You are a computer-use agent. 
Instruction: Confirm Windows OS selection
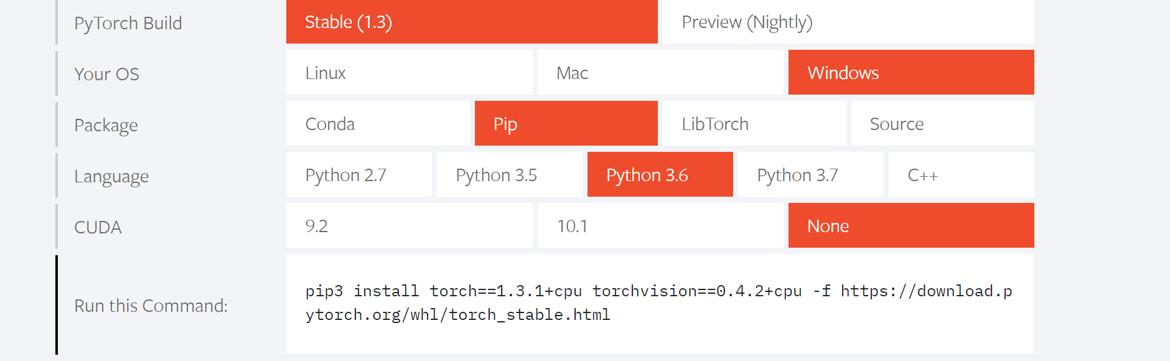910,73
